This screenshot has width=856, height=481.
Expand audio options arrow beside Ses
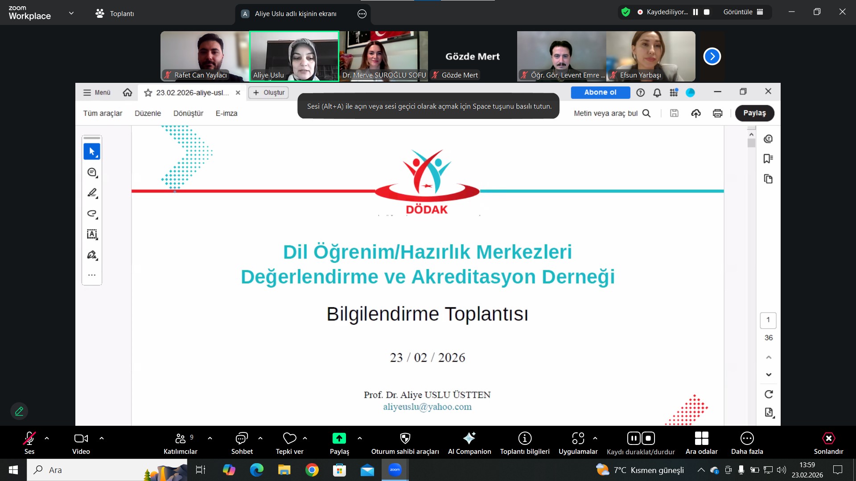coord(47,438)
